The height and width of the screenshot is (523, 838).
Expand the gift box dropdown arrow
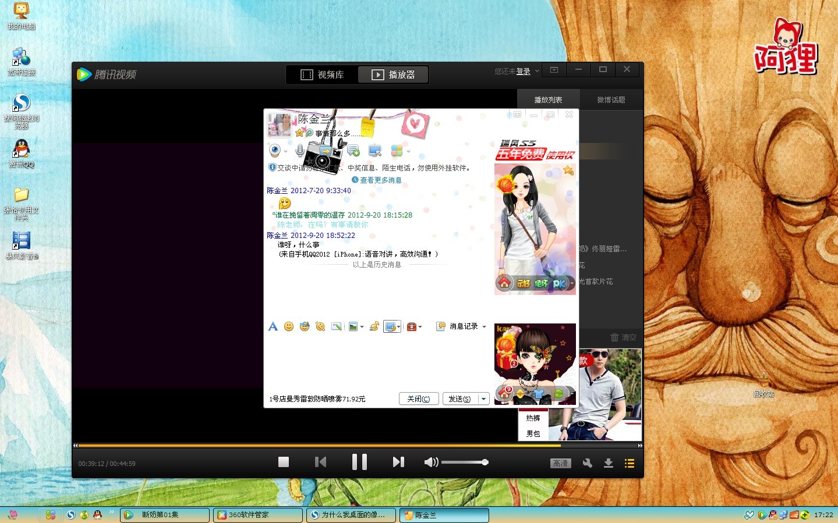click(x=420, y=327)
